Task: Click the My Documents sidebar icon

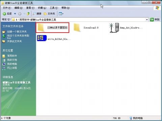Action: 4,60
